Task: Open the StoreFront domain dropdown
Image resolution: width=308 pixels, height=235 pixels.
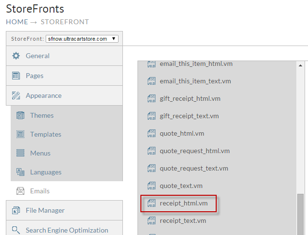Action: 82,39
